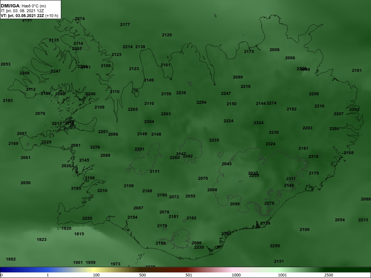Select the map value 2274
Image resolution: width=371 pixels, height=278 pixels.
click(x=272, y=103)
